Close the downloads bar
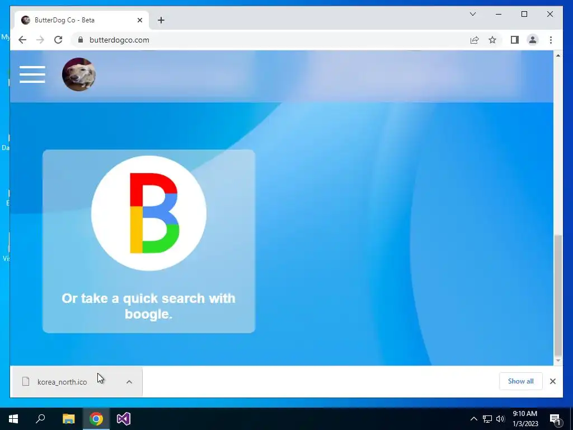573x430 pixels. [552, 381]
